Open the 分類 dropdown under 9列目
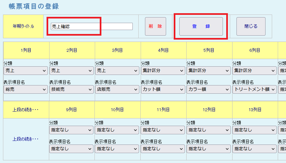 coord(72,130)
